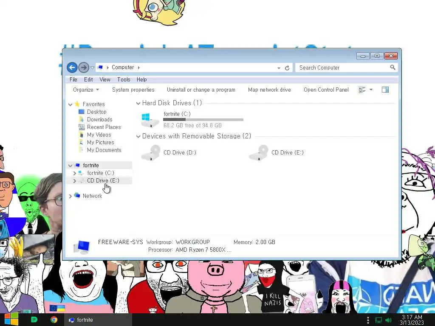
Task: Open the taskbar clock and date
Action: (x=412, y=320)
